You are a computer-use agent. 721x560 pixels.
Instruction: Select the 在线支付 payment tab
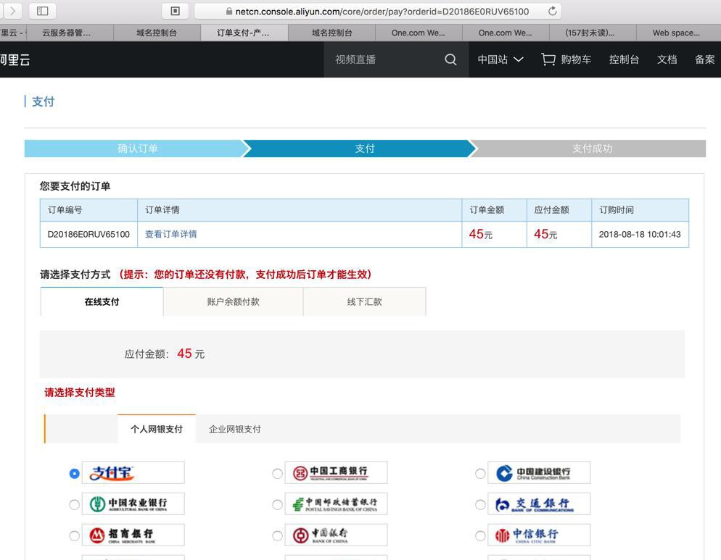pyautogui.click(x=102, y=302)
